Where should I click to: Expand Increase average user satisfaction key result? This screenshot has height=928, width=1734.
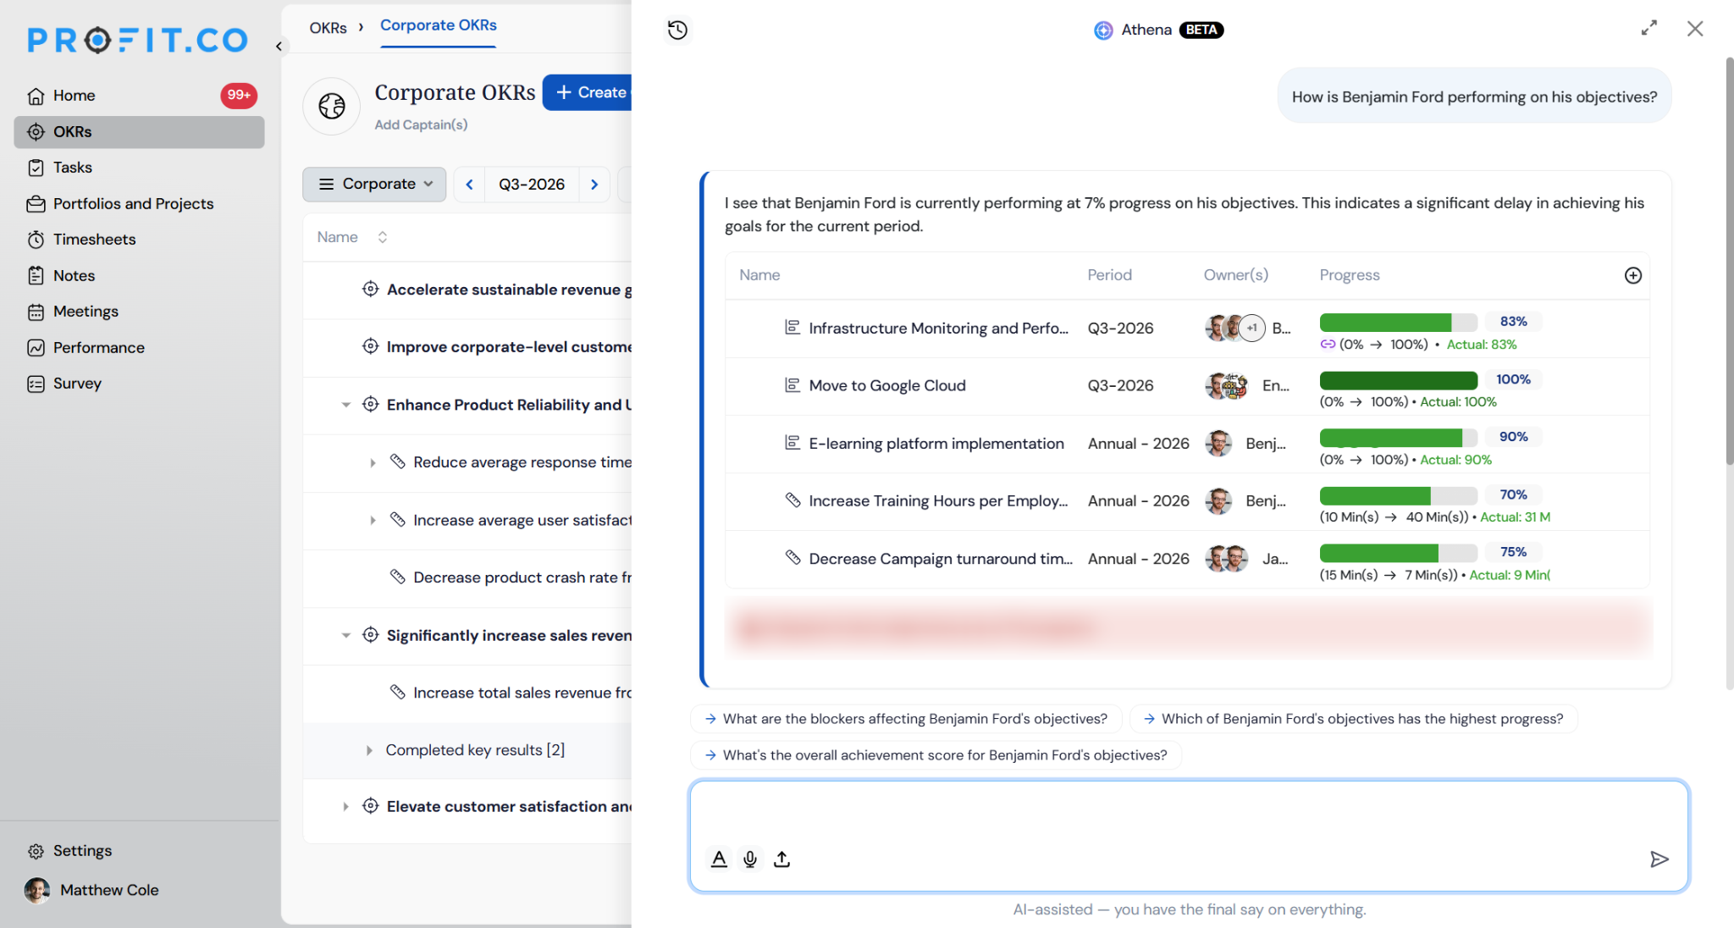coord(373,520)
